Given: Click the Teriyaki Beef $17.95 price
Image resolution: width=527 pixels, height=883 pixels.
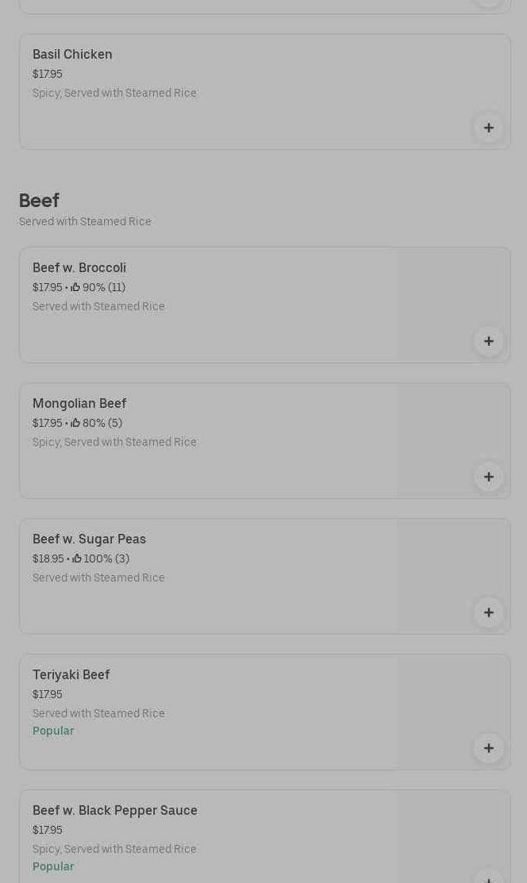Looking at the screenshot, I should click(47, 694).
